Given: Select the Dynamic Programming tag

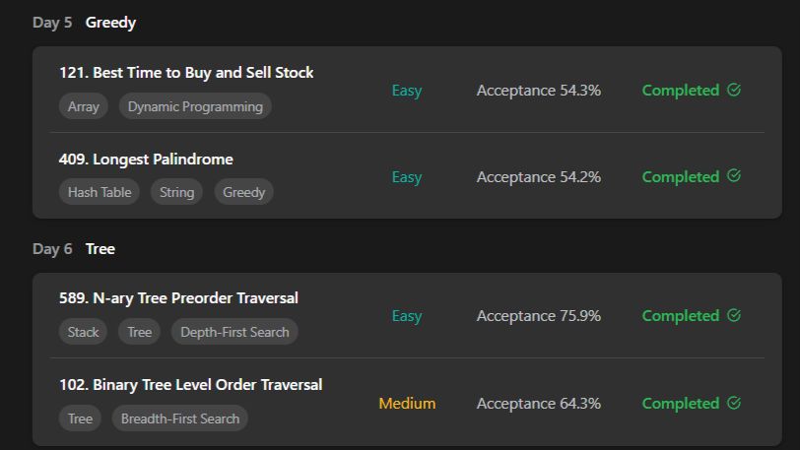Looking at the screenshot, I should pos(195,106).
